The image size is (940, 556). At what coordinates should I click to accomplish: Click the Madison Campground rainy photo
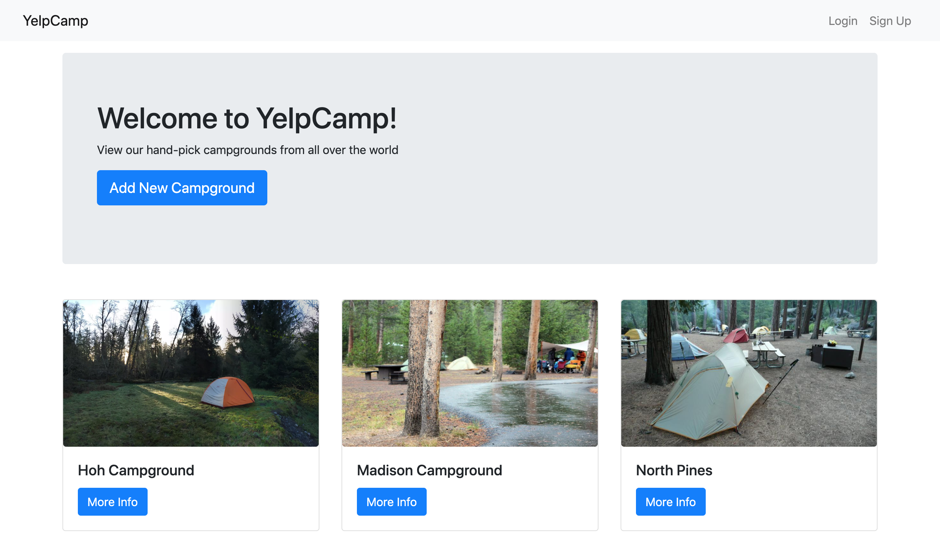pyautogui.click(x=470, y=373)
